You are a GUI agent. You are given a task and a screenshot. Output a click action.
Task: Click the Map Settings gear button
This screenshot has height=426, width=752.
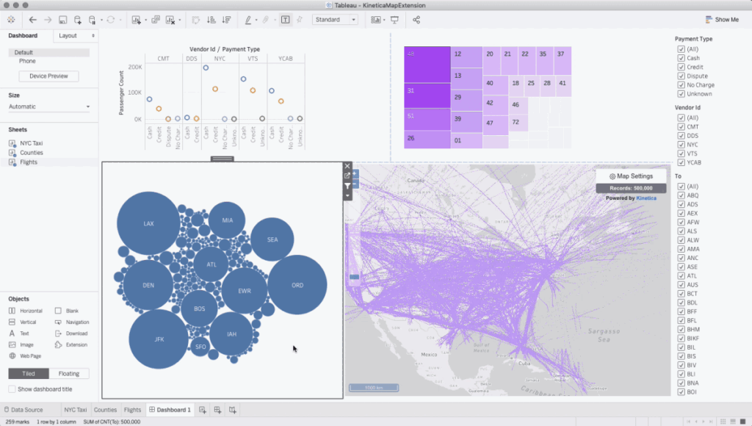click(x=631, y=176)
